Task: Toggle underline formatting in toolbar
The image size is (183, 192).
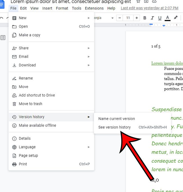Action: pyautogui.click(x=160, y=18)
